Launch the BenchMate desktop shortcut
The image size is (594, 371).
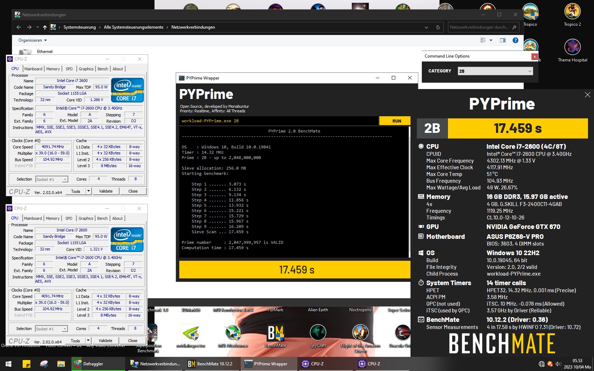coord(275,336)
